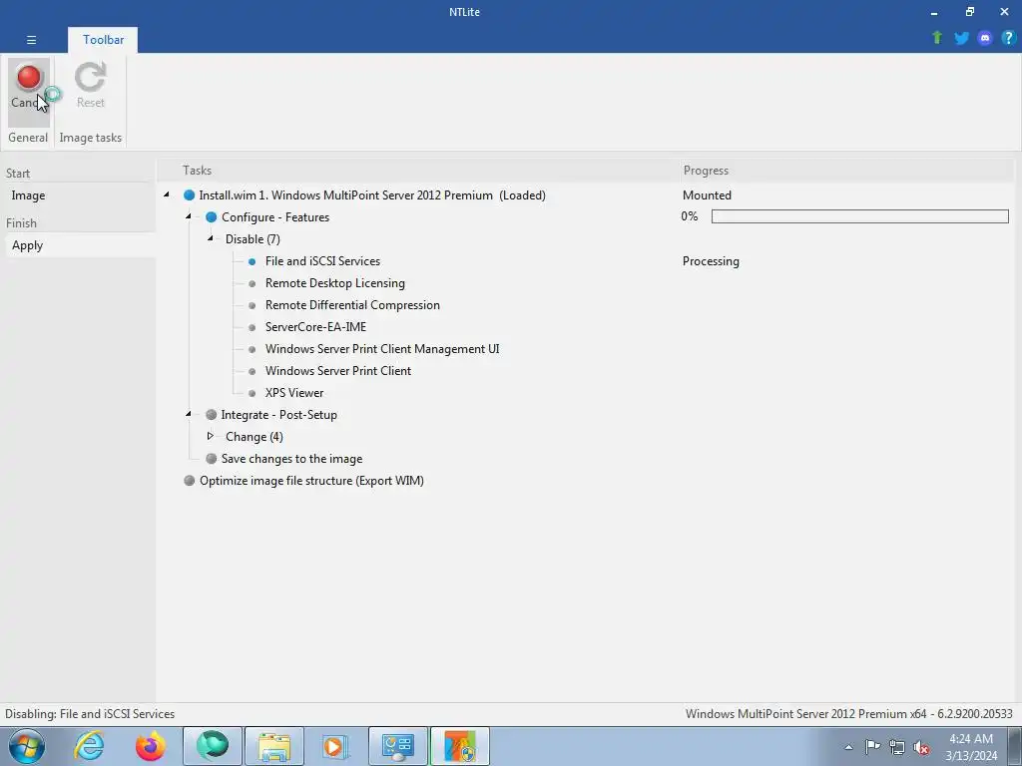Open the hamburger menu
Image resolution: width=1022 pixels, height=766 pixels.
[31, 40]
